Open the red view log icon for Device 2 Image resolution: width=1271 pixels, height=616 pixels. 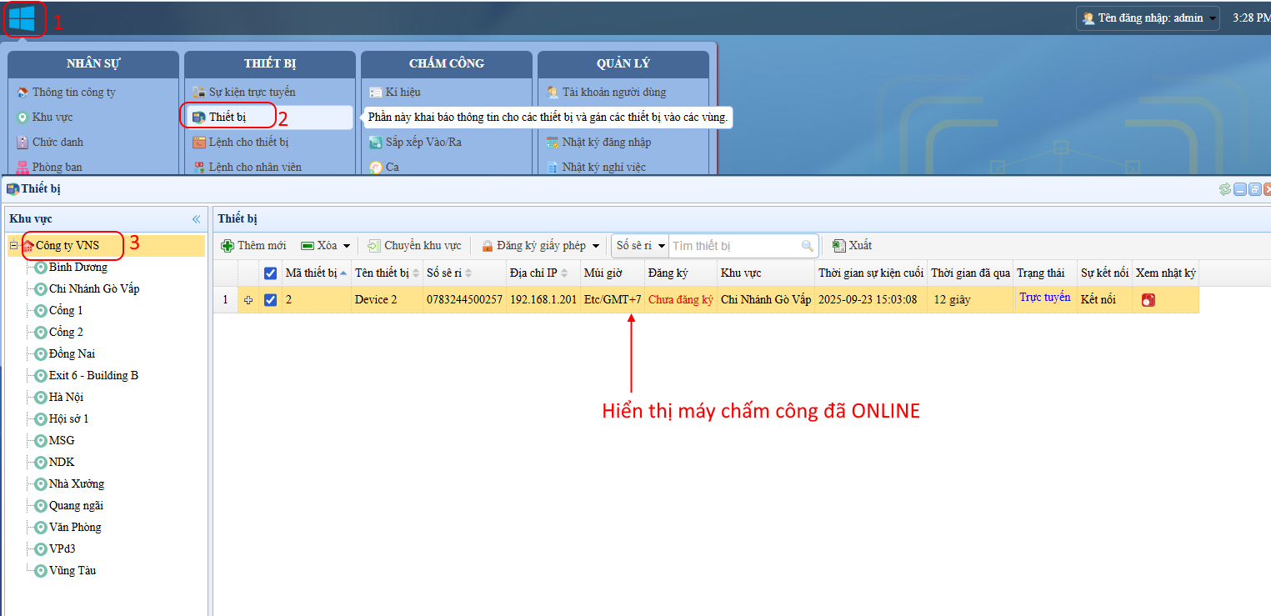pos(1148,300)
